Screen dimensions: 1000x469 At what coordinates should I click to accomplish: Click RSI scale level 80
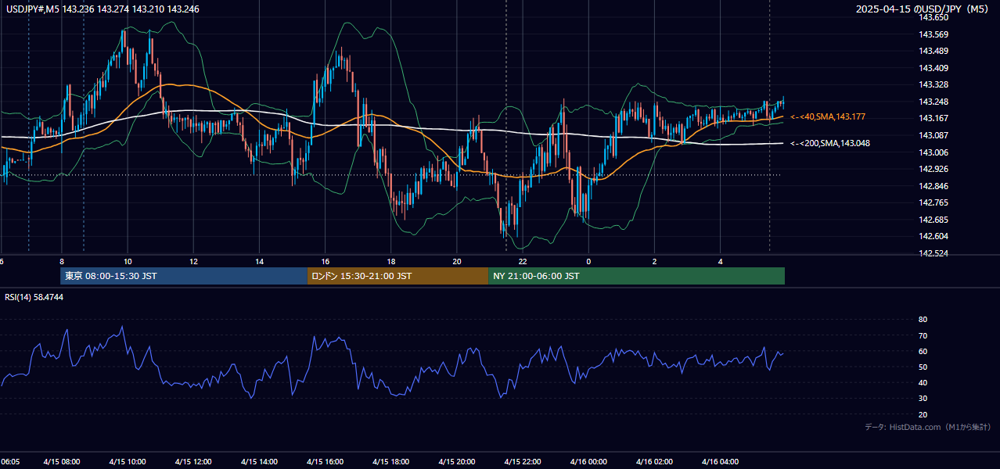(x=923, y=320)
